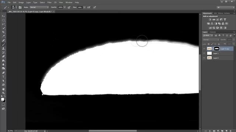This screenshot has height=132, width=236.
Task: Select the Move tool
Action: 3,16
